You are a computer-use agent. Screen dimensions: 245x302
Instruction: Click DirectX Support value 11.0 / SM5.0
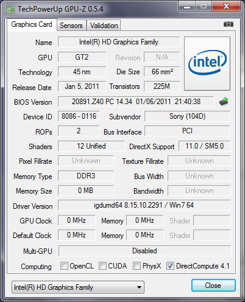tap(205, 146)
